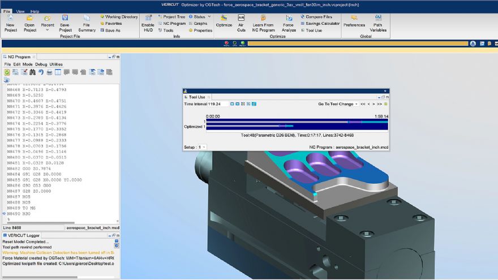498x280 pixels.
Task: Open the File ribbon tab
Action: click(7, 11)
